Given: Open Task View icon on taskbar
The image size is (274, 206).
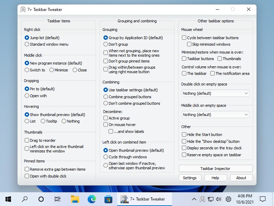Looking at the screenshot, I should (x=58, y=199).
